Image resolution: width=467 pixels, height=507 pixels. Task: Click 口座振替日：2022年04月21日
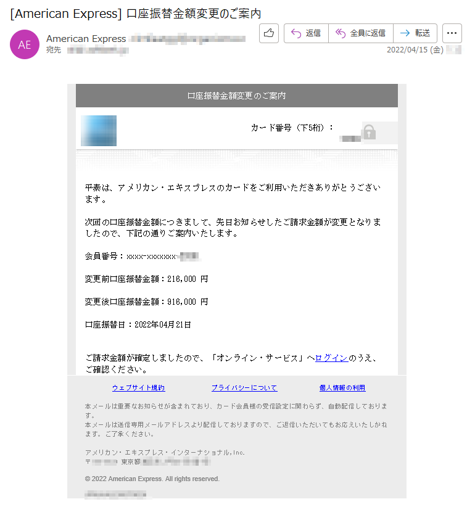pos(138,324)
